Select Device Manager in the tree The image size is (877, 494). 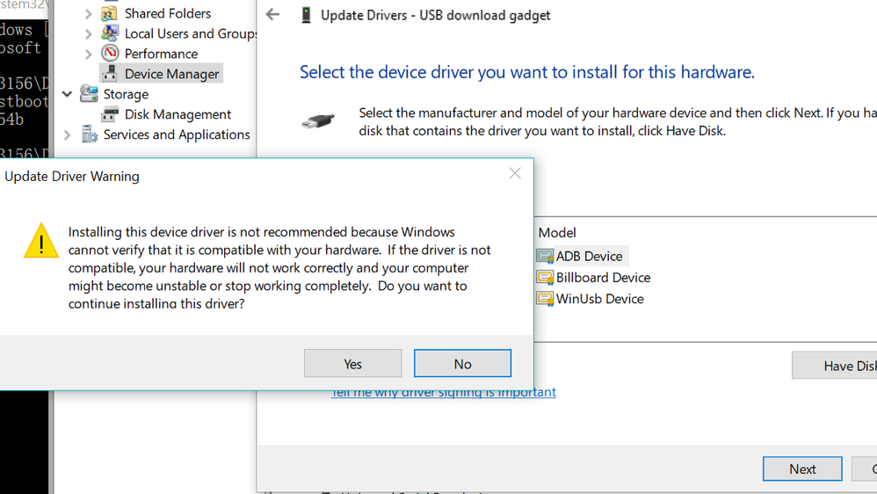pyautogui.click(x=171, y=74)
